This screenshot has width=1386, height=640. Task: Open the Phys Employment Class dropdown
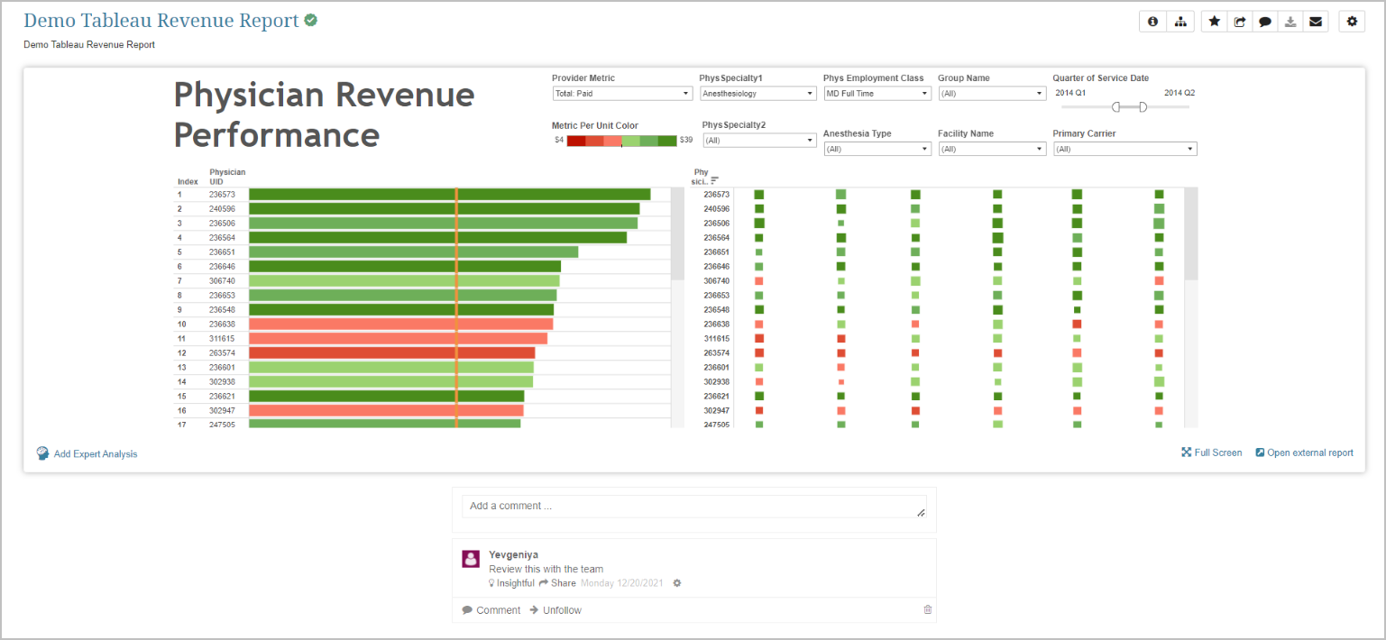(877, 94)
